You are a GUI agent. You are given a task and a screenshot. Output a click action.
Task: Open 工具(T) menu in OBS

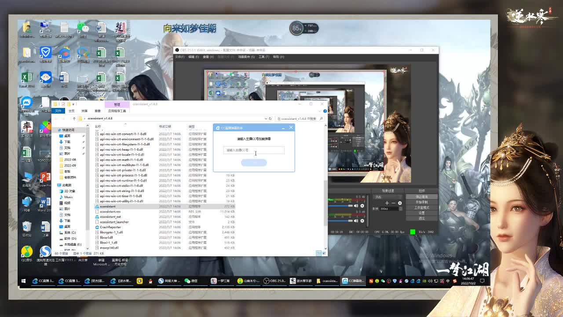click(x=264, y=57)
